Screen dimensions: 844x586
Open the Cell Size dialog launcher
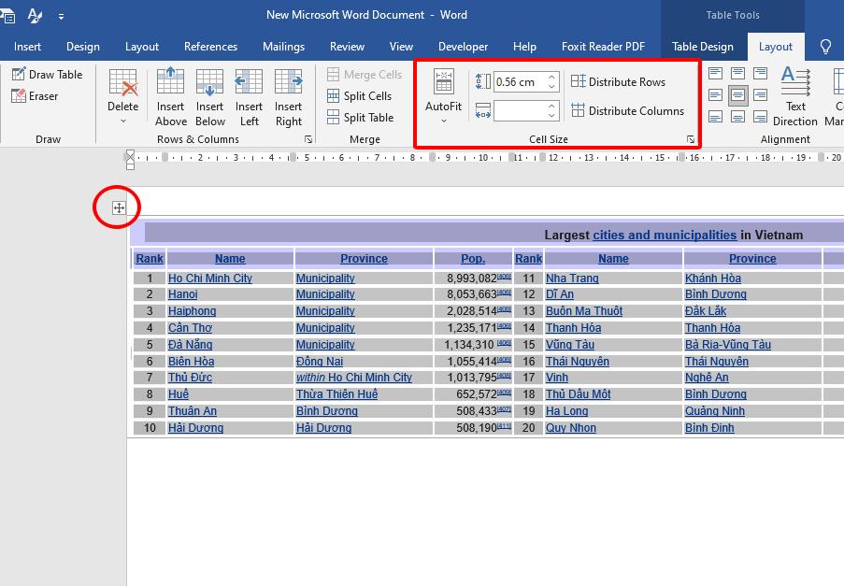point(691,140)
